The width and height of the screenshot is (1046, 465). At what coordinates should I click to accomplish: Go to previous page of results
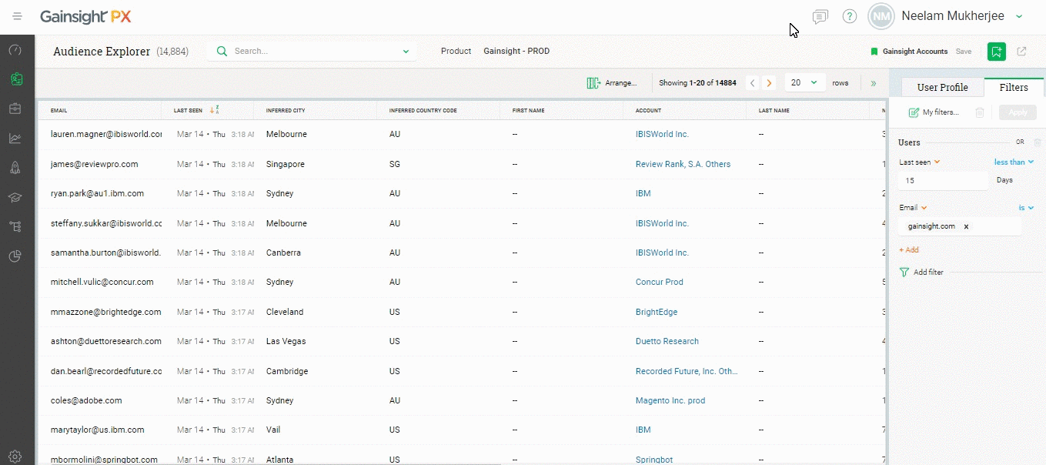point(753,83)
